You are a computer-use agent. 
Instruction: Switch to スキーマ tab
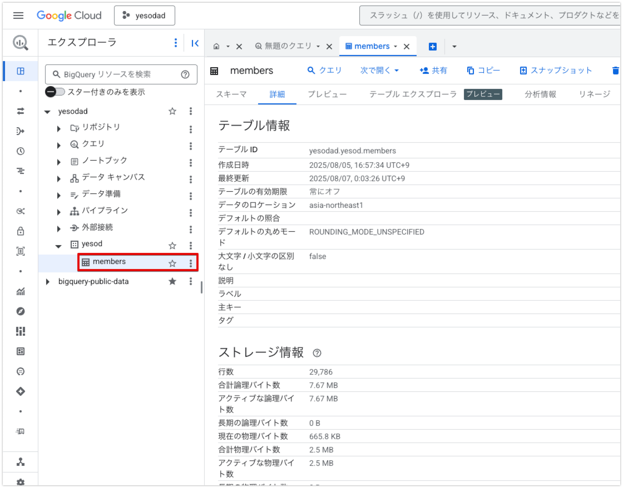tap(231, 94)
